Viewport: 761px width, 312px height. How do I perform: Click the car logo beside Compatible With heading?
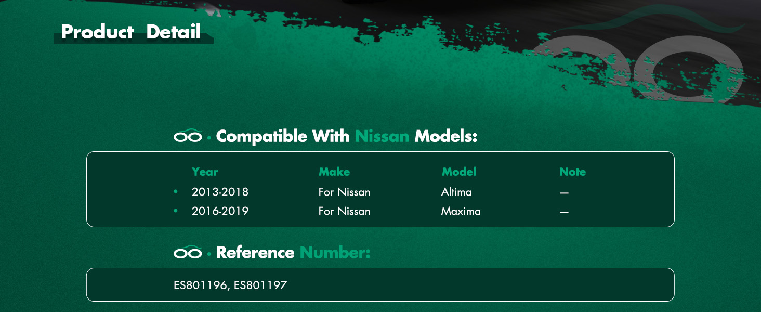(188, 136)
